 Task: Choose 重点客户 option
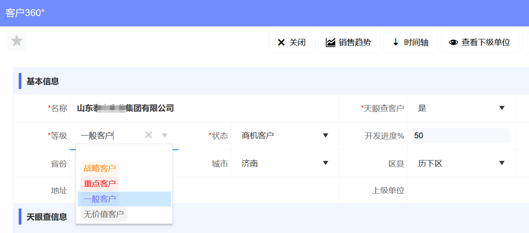pyautogui.click(x=100, y=183)
